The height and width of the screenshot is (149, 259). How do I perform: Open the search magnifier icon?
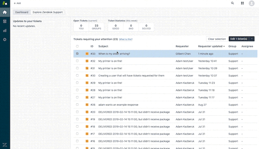click(x=232, y=3)
